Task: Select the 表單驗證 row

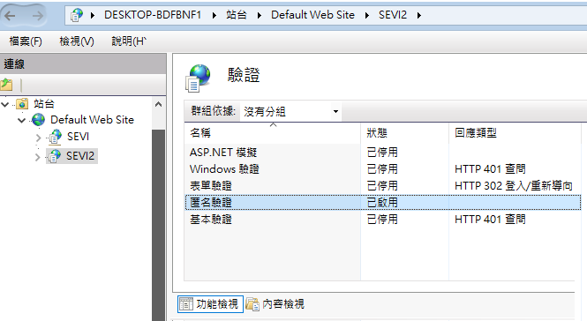Action: coord(382,186)
